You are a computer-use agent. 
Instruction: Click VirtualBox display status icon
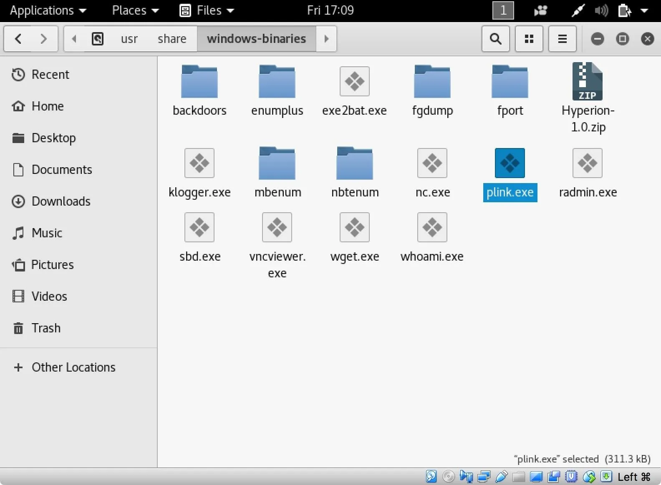536,476
